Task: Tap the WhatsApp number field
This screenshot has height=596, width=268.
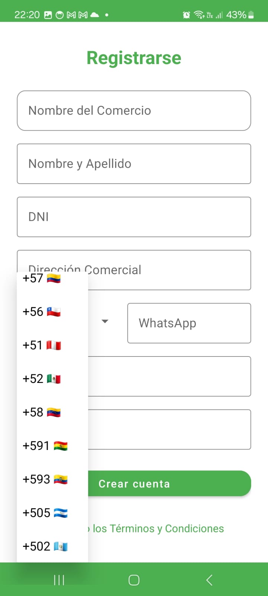Action: [x=189, y=323]
